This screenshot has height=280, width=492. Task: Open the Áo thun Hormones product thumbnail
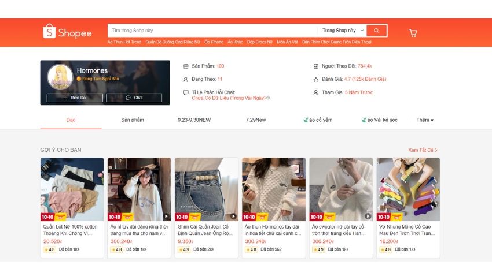click(274, 189)
